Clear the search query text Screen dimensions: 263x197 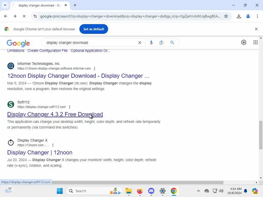(x=139, y=43)
